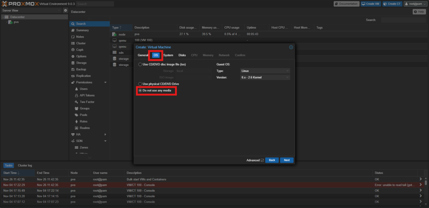Click the gear icon beside Server View
429x208 pixels.
pos(65,10)
